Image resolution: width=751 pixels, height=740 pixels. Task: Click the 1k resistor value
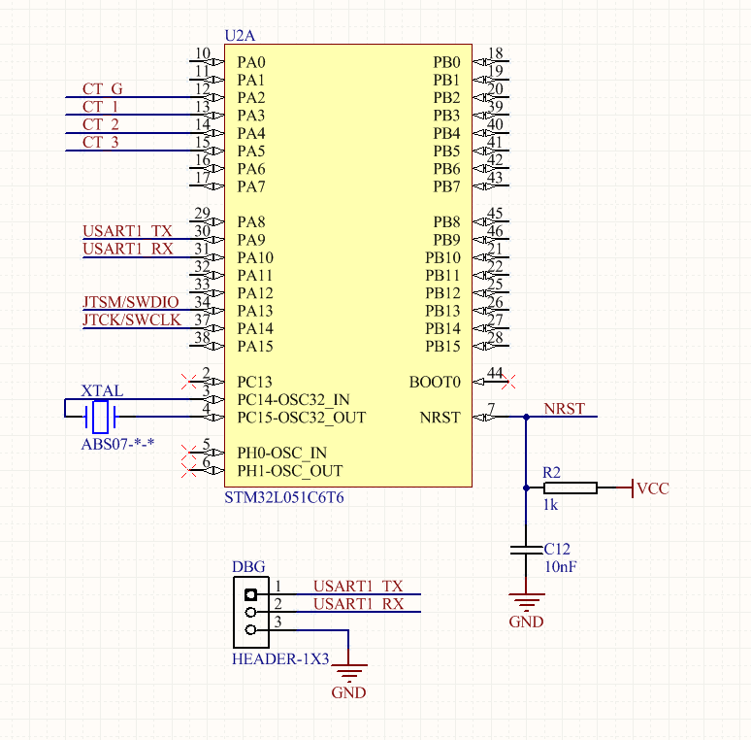[550, 505]
